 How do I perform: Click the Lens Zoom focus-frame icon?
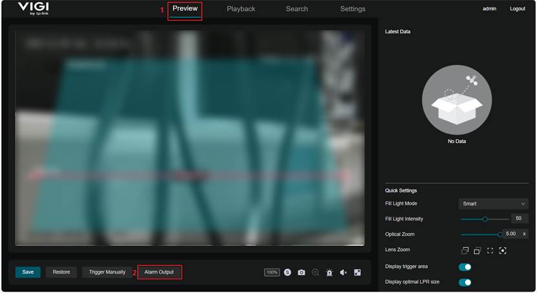click(490, 250)
